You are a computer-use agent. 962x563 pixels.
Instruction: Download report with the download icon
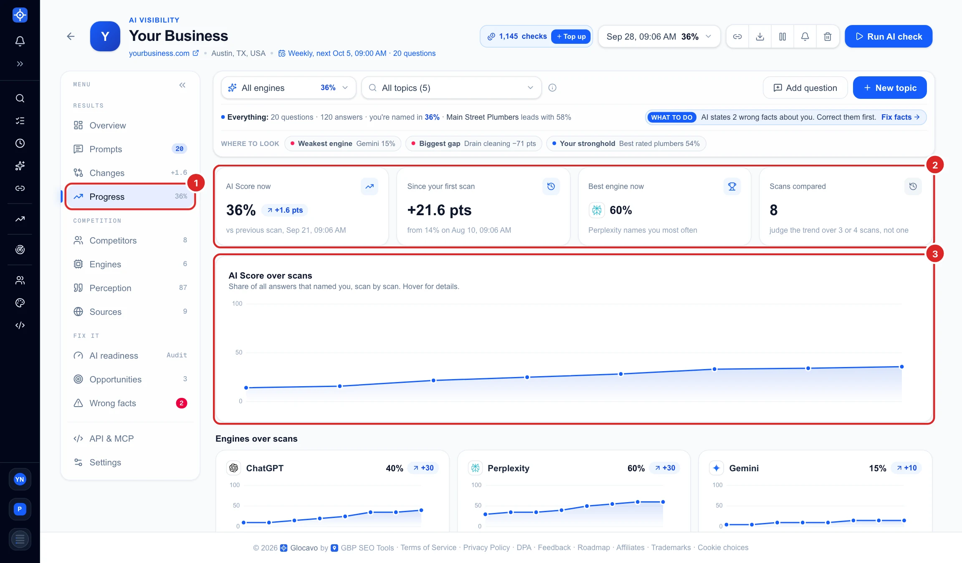click(760, 37)
